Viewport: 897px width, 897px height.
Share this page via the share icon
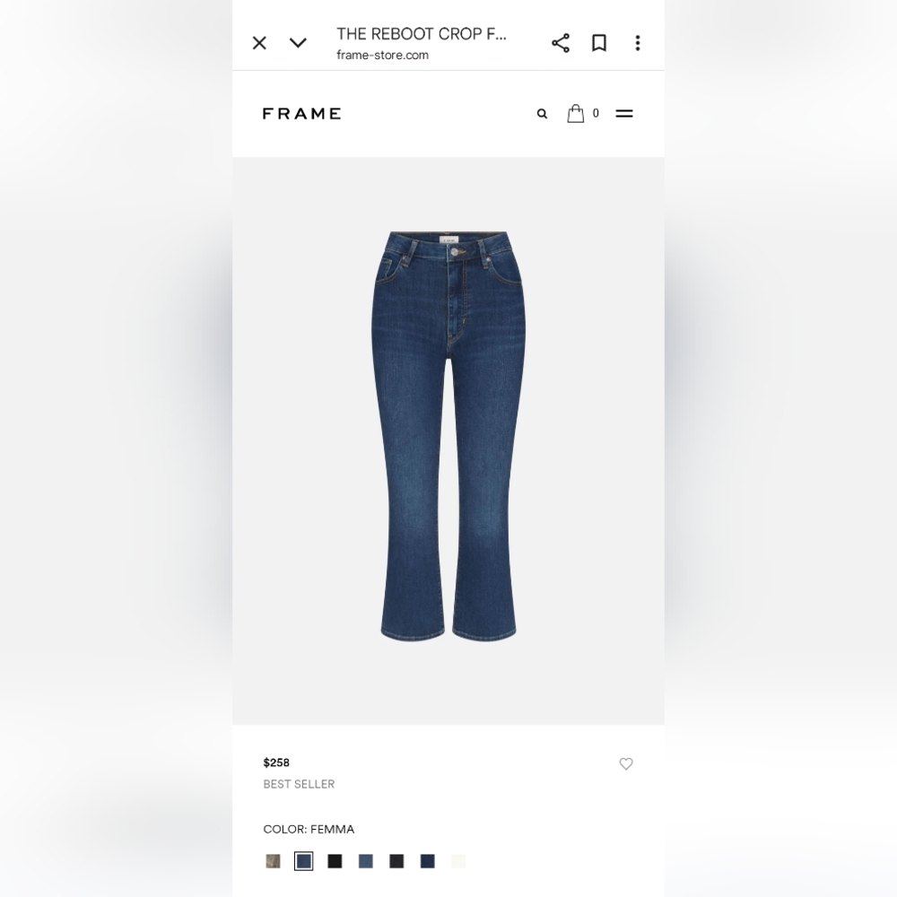tap(561, 43)
